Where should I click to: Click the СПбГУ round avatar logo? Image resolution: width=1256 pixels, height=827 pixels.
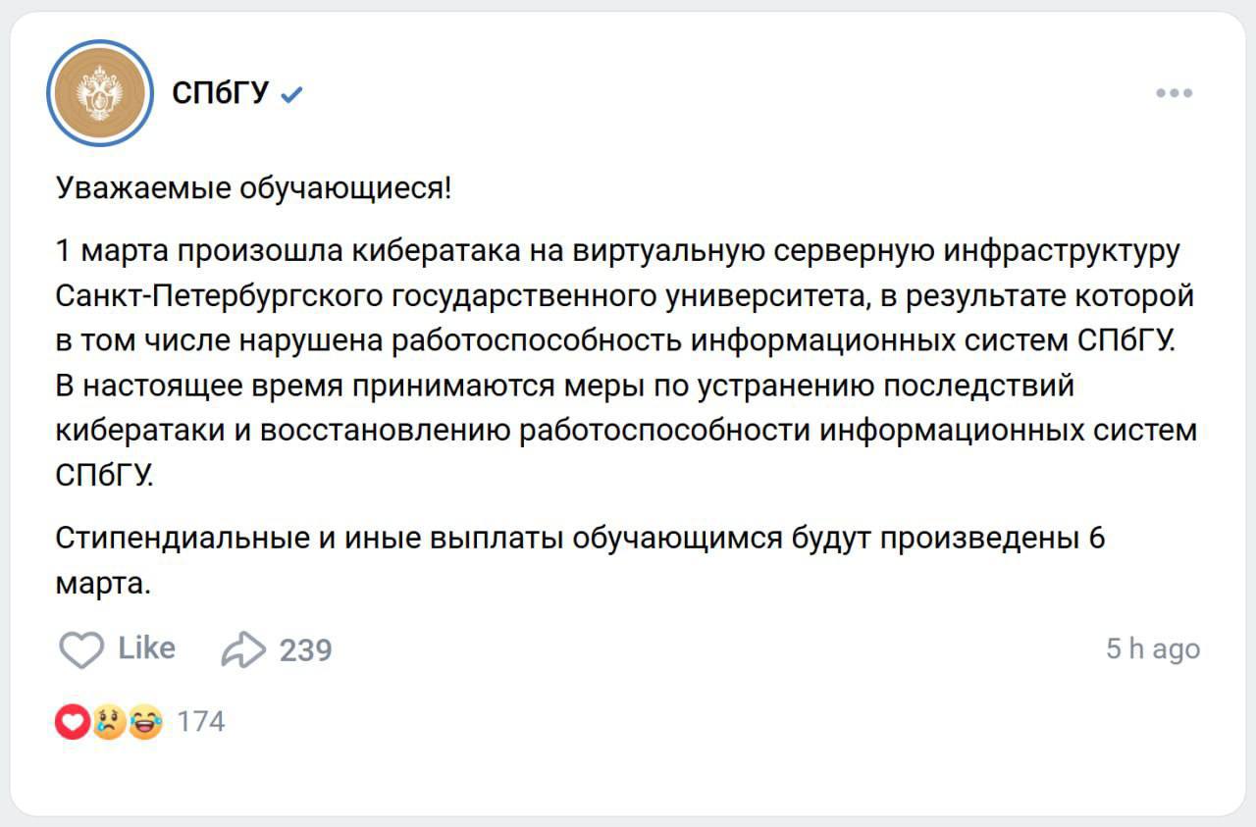[100, 94]
